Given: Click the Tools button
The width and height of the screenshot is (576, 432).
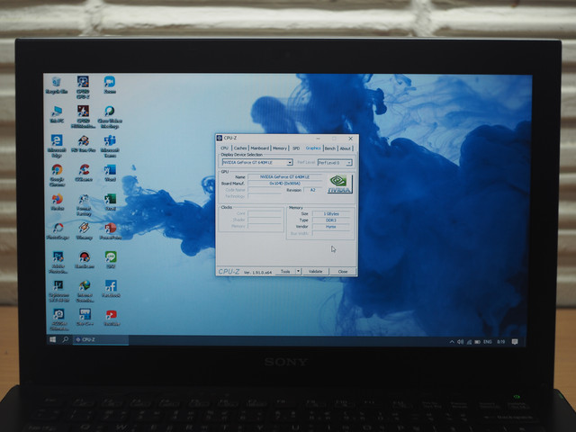Looking at the screenshot, I should pos(285,272).
